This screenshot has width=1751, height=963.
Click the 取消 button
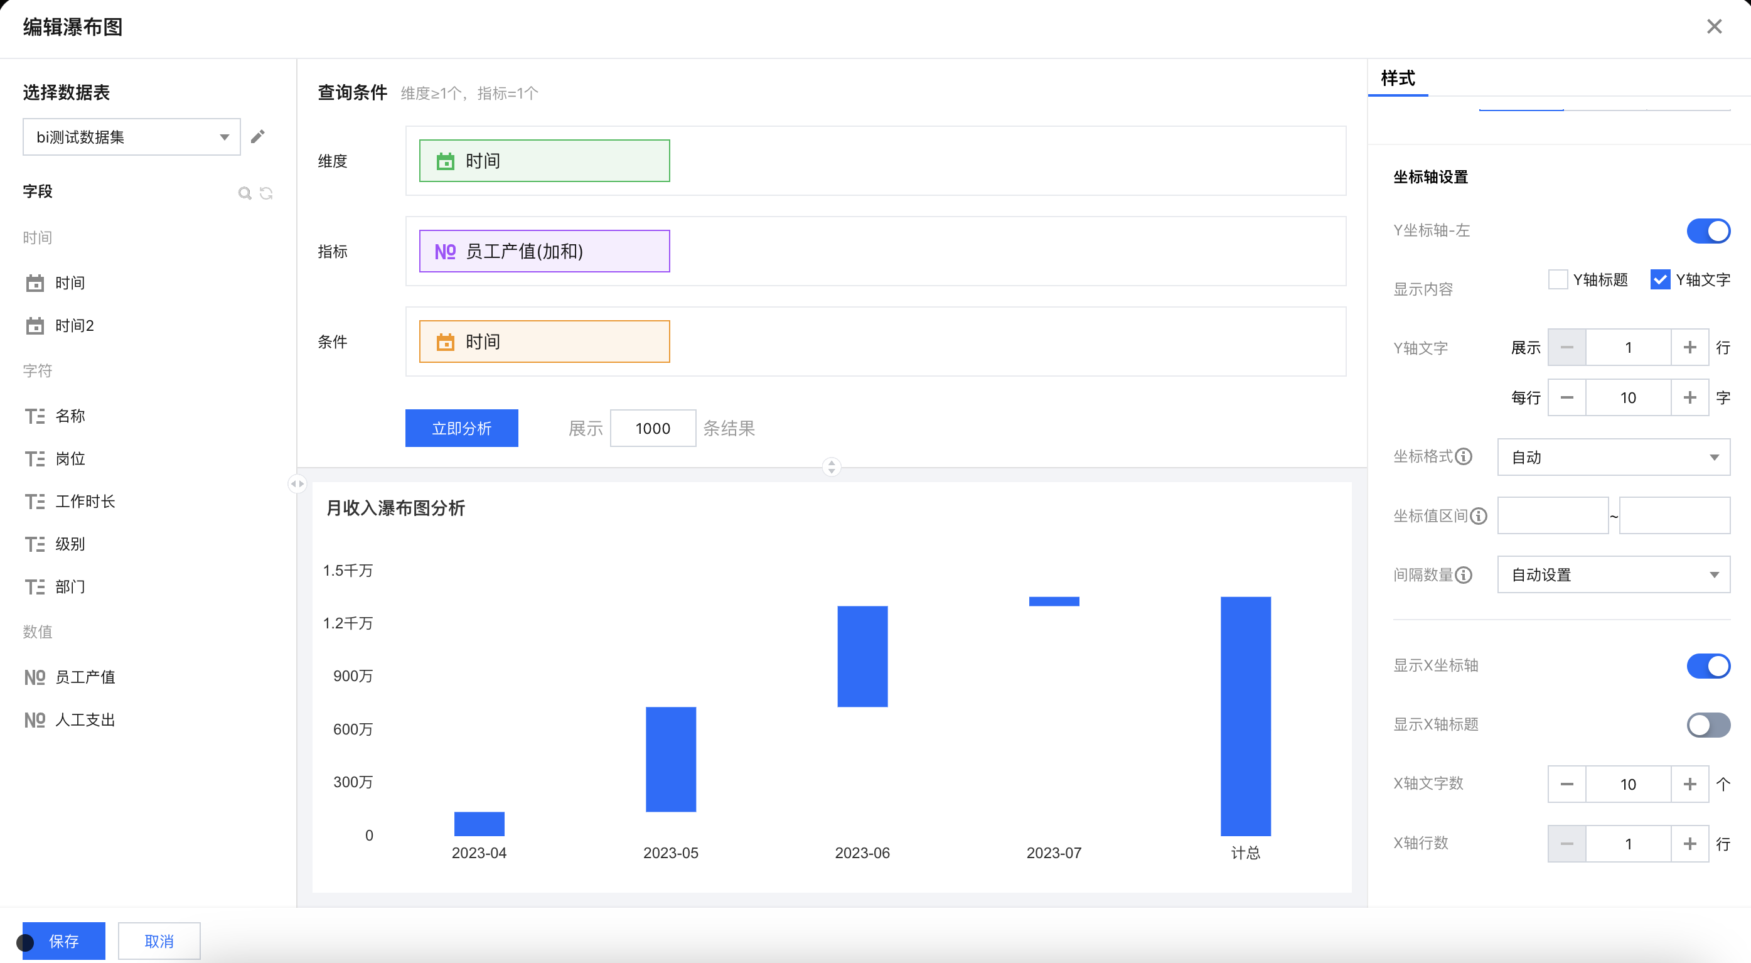[159, 941]
